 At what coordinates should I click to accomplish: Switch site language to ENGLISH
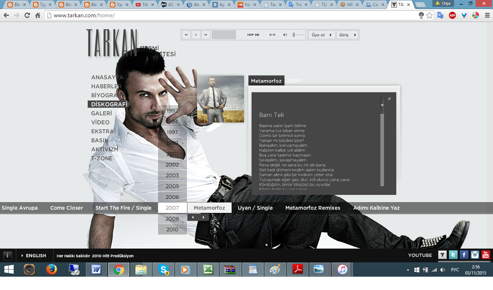coord(34,256)
